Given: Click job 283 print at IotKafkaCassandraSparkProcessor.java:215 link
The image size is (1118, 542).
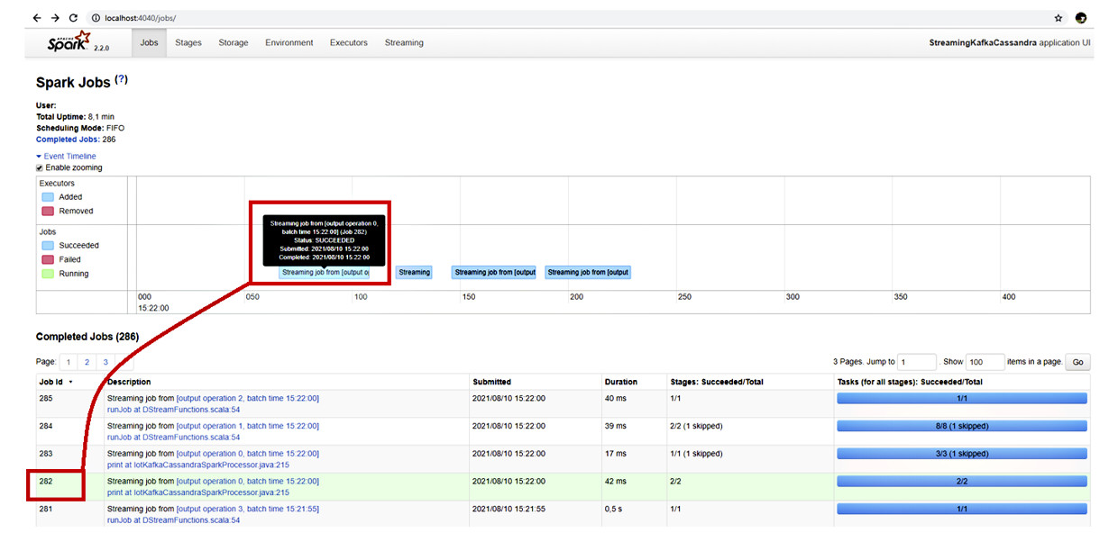Looking at the screenshot, I should [198, 465].
